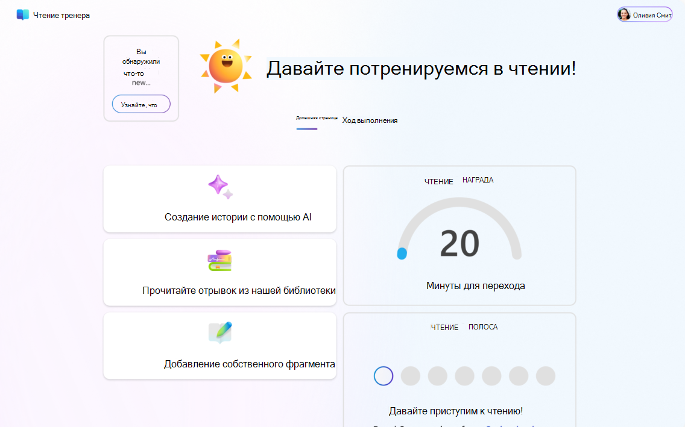Image resolution: width=685 pixels, height=427 pixels.
Task: Open Прочитайте отрывок из нашей библиотеки card
Action: (219, 272)
